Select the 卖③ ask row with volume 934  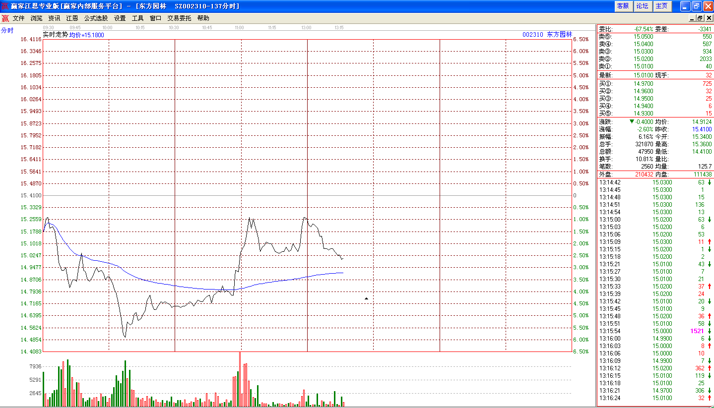click(x=655, y=52)
